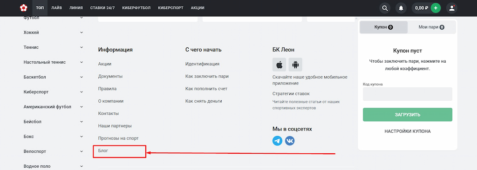Expand the Велоспорт chevron
This screenshot has width=477, height=170.
82,151
